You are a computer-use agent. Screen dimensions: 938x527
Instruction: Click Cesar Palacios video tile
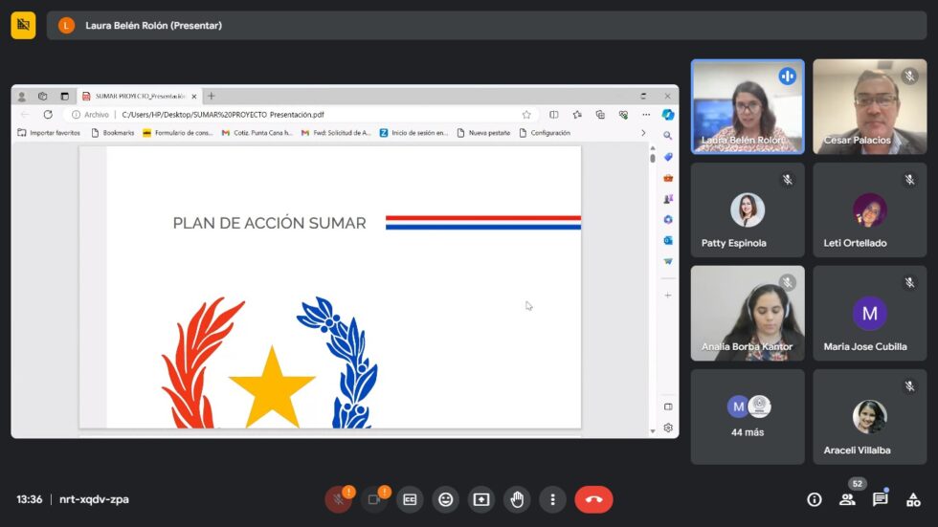tap(869, 107)
